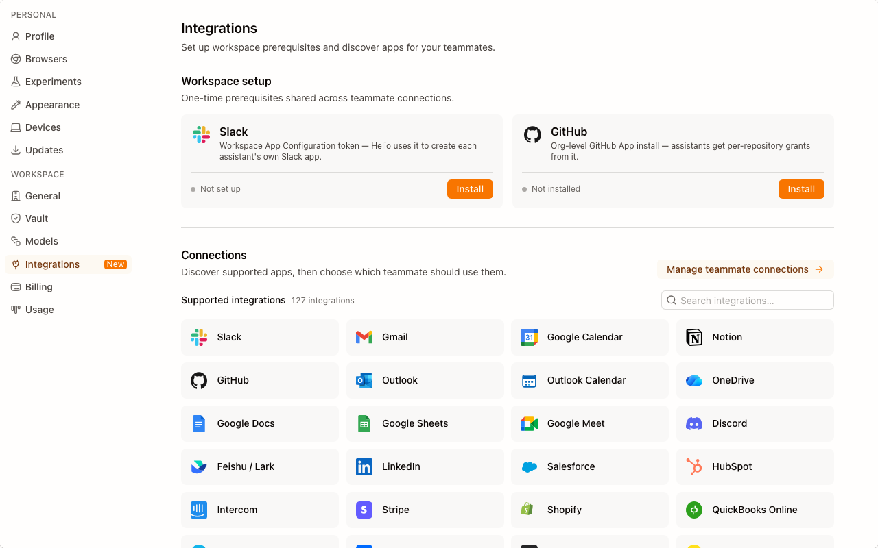The width and height of the screenshot is (878, 548).
Task: Navigate to the Models section
Action: point(68,241)
